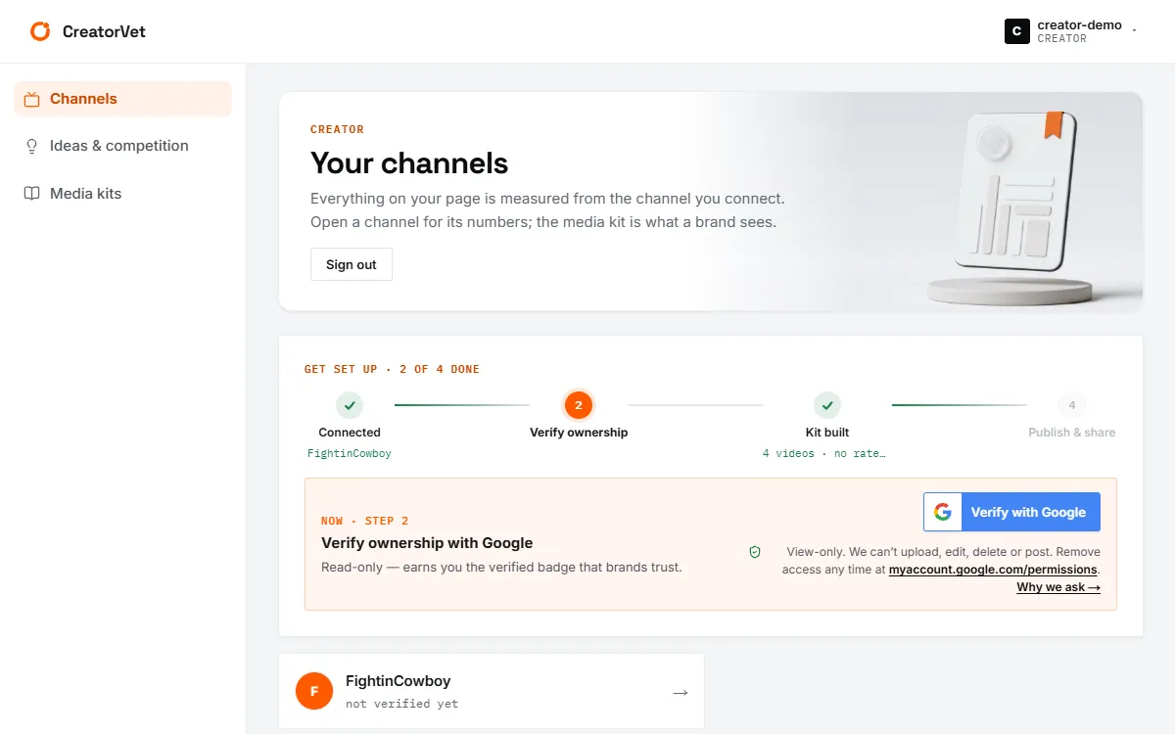Click the FightinCowboy channel name on the card
The height and width of the screenshot is (734, 1175).
[399, 681]
